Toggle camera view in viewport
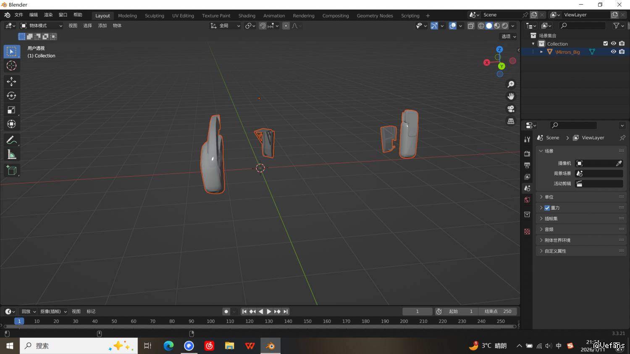This screenshot has width=630, height=354. [x=511, y=109]
